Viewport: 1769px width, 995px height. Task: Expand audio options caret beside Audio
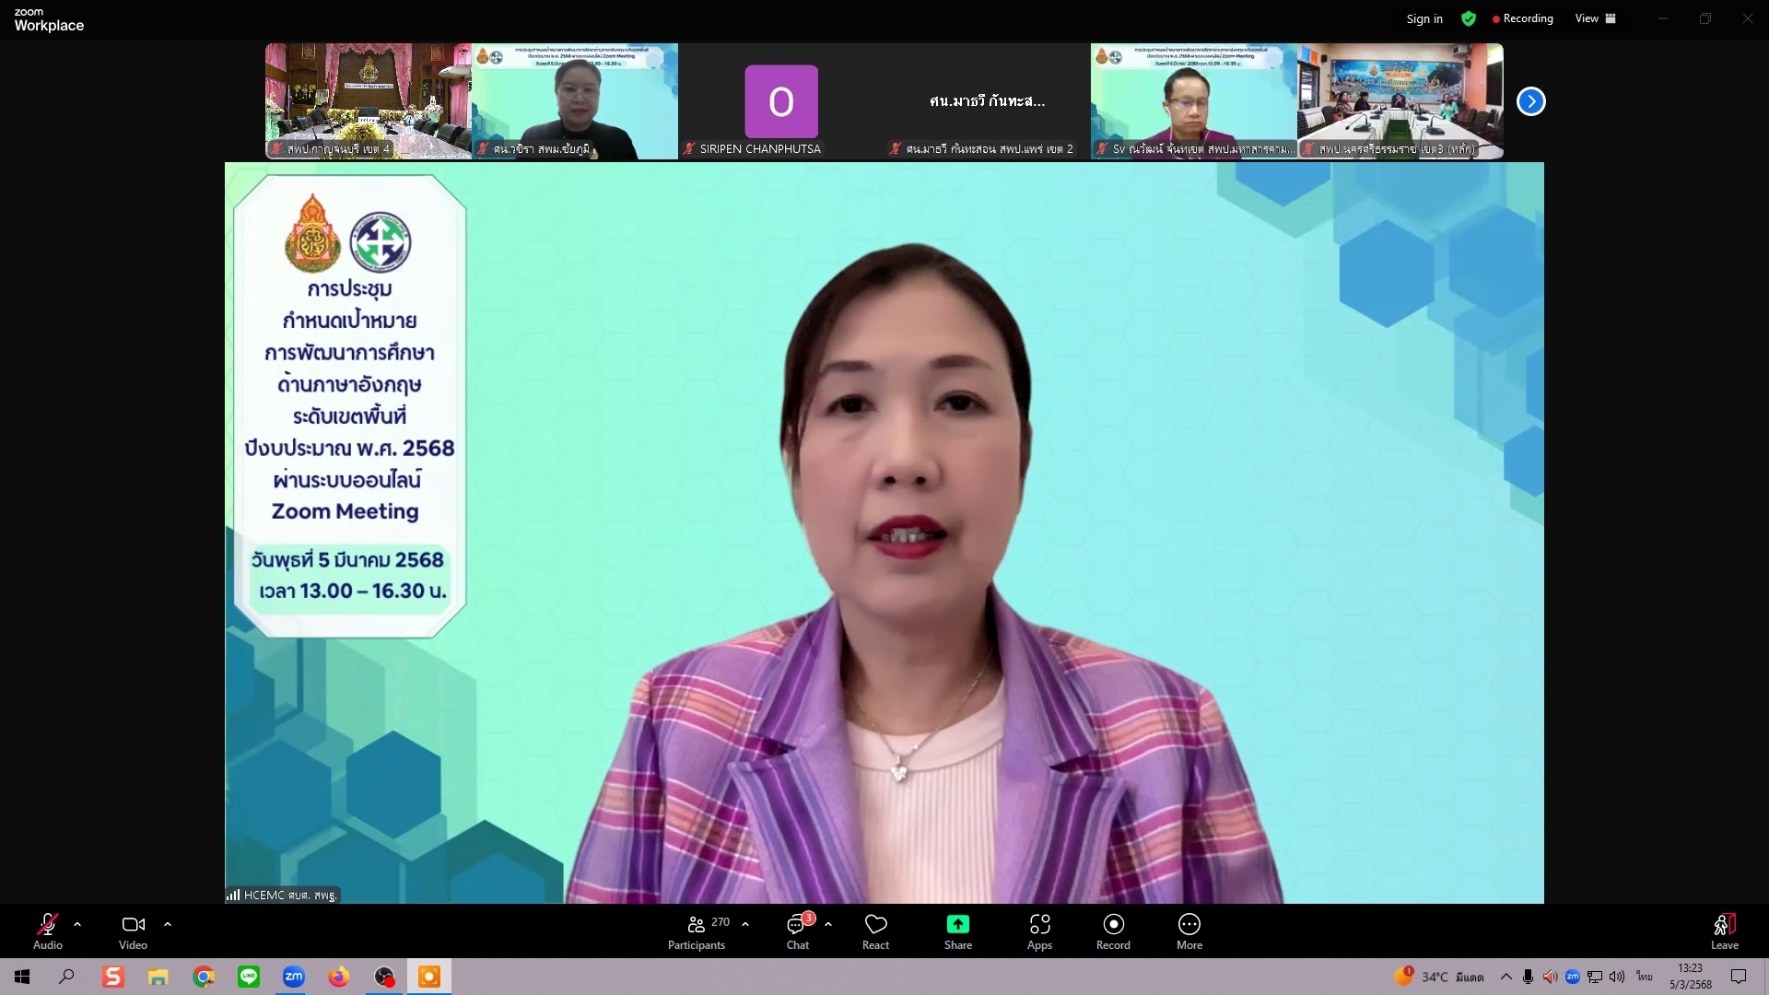77,924
